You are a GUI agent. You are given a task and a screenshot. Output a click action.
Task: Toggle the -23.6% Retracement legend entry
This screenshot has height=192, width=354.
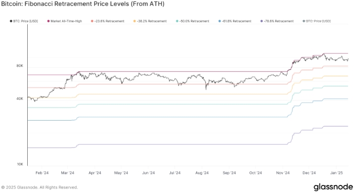pyautogui.click(x=108, y=21)
